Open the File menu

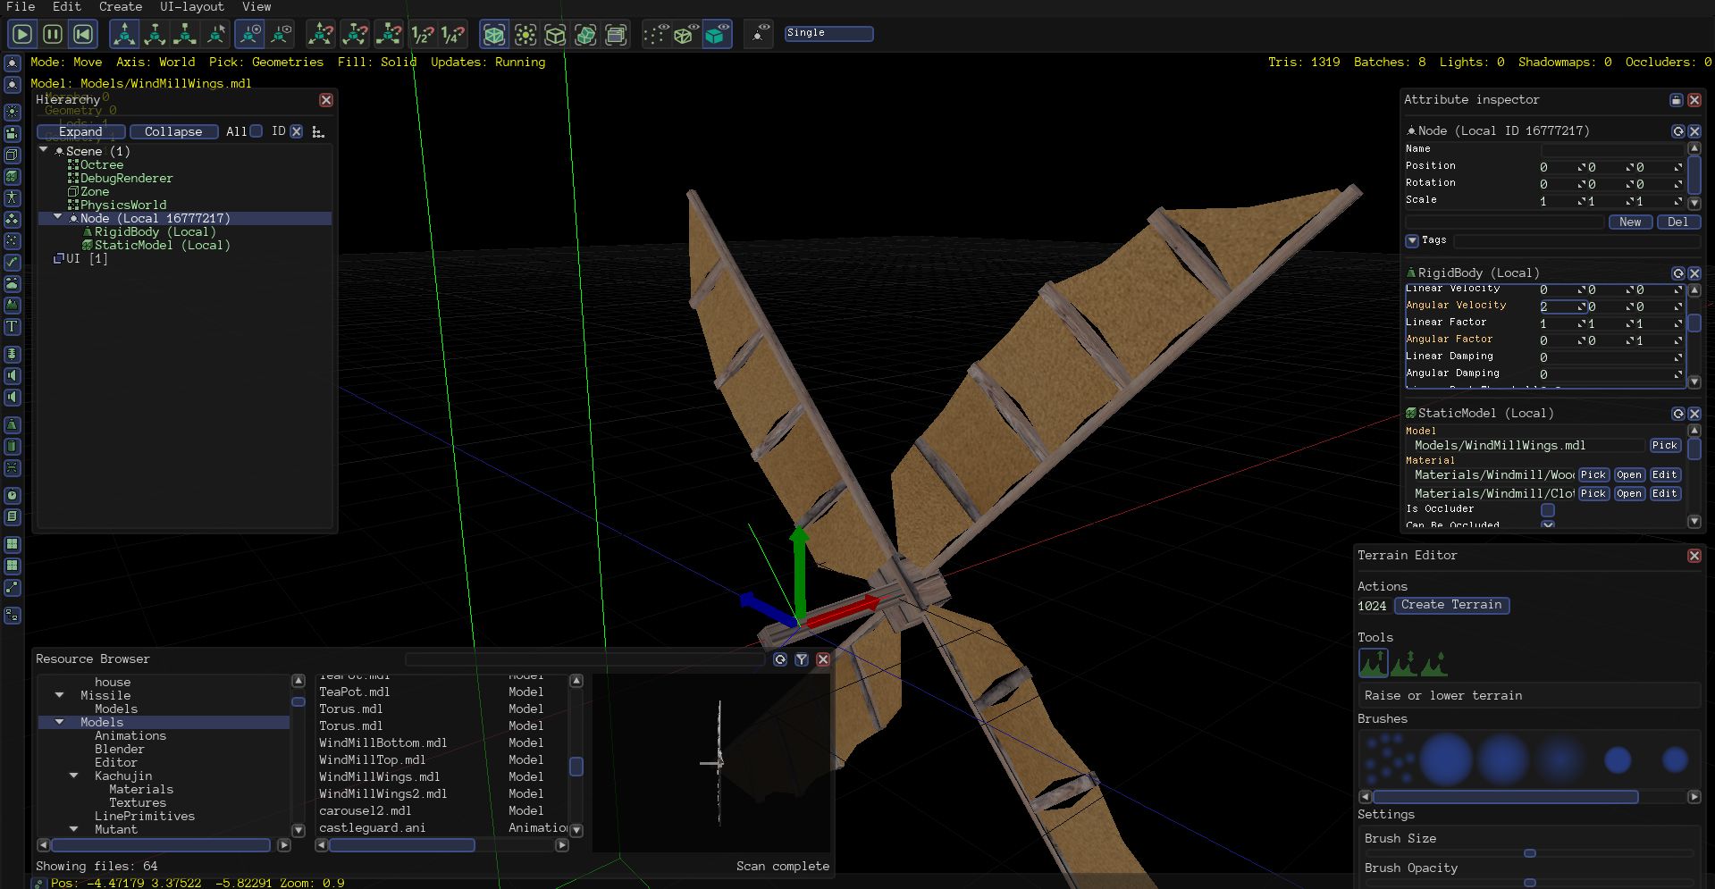pos(21,6)
